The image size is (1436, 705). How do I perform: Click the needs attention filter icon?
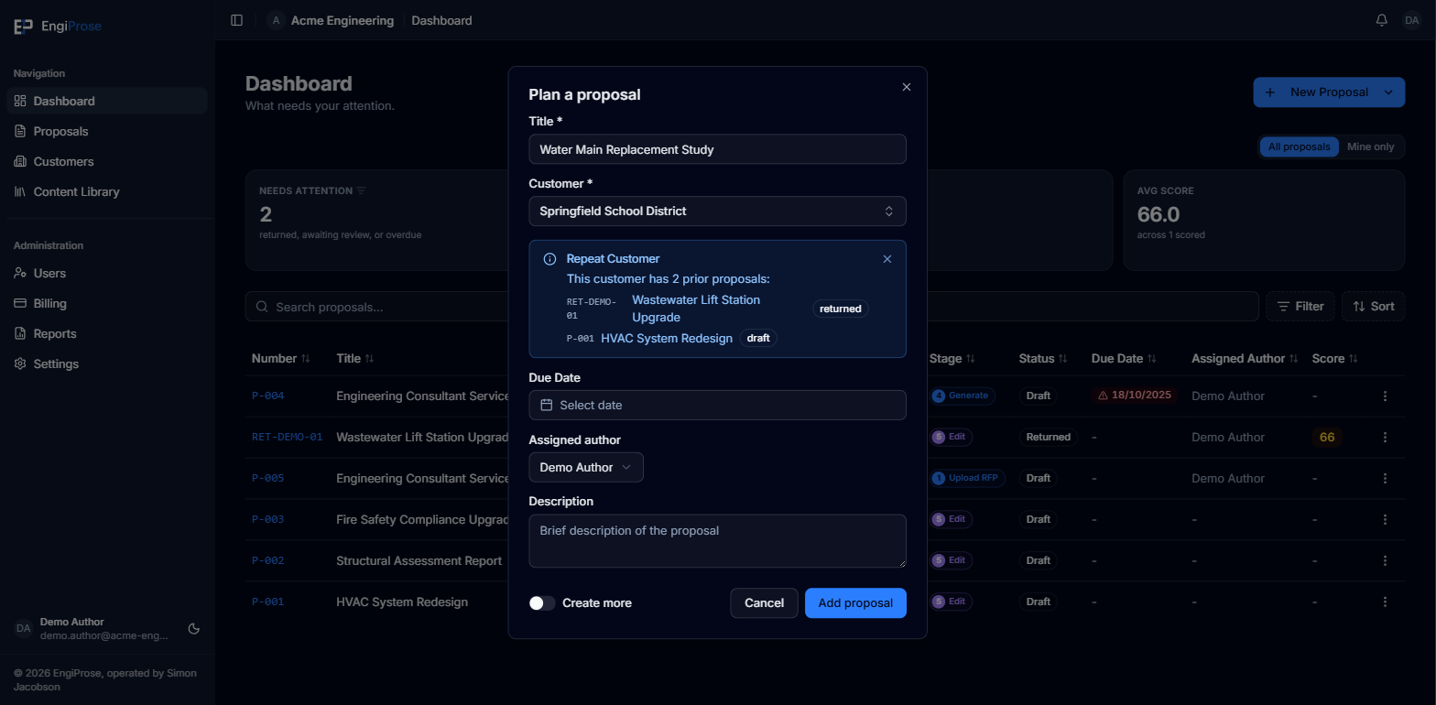361,191
